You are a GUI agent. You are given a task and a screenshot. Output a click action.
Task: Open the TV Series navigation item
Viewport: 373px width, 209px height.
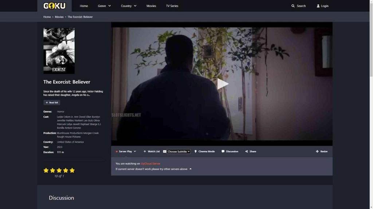point(172,6)
